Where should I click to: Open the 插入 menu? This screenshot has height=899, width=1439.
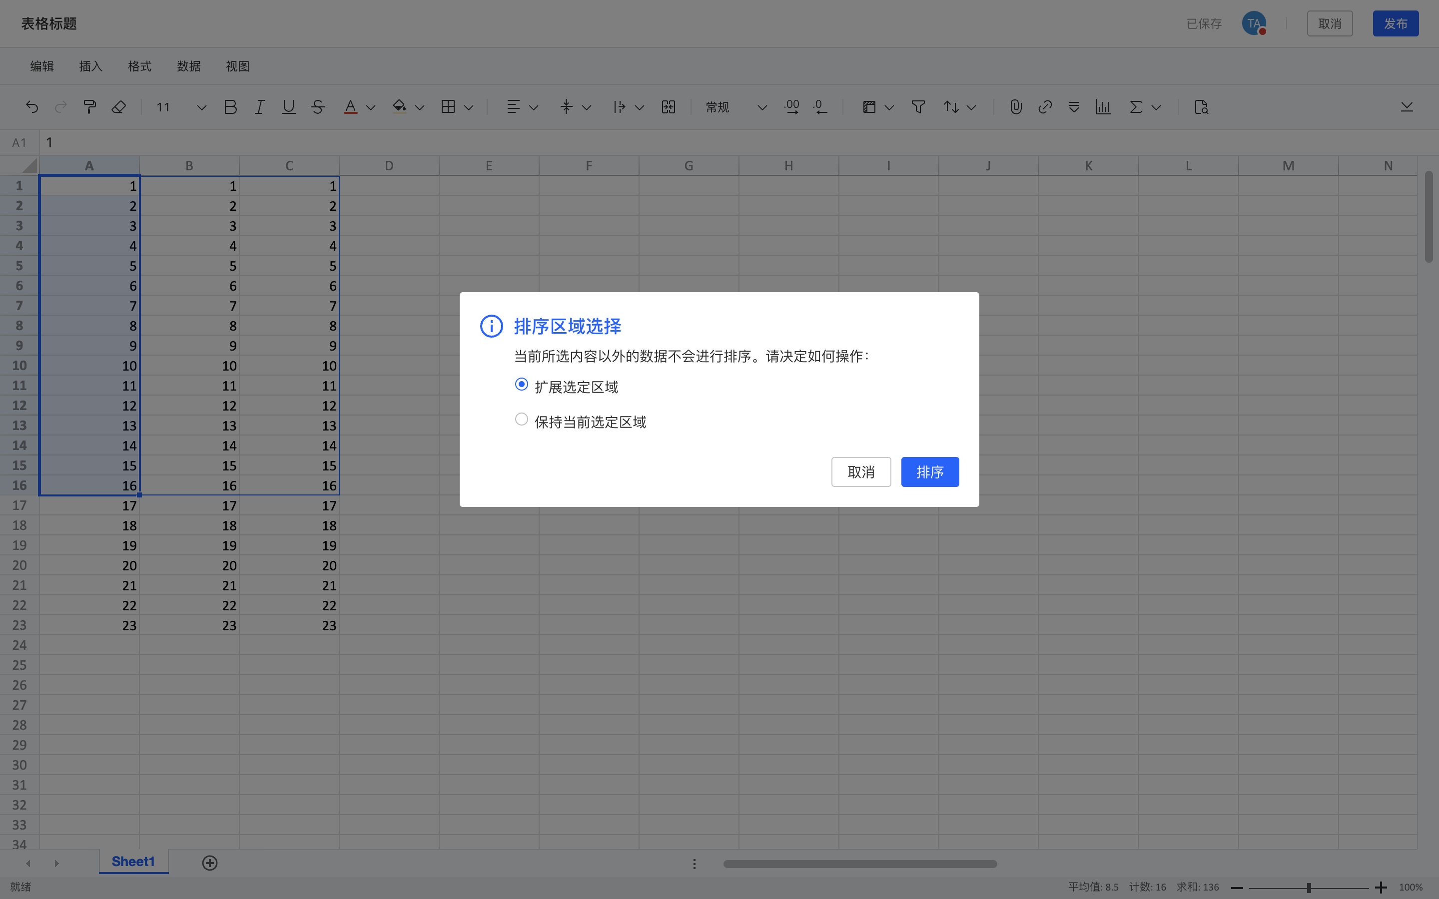(x=91, y=66)
